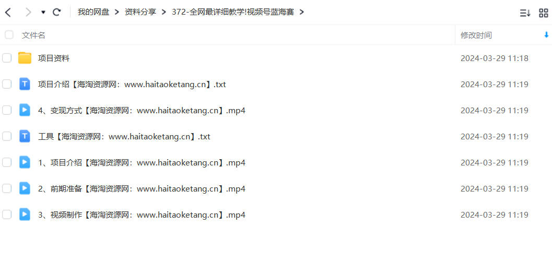Open the 项目资料 folder name
This screenshot has width=552, height=274.
pyautogui.click(x=53, y=58)
